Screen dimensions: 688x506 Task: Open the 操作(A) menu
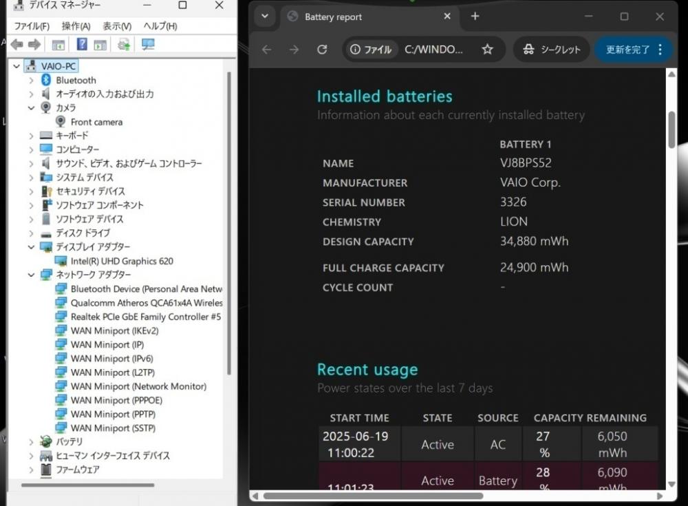click(x=76, y=26)
